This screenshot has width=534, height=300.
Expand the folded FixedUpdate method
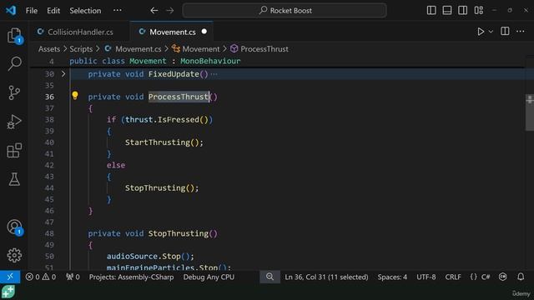(63, 74)
